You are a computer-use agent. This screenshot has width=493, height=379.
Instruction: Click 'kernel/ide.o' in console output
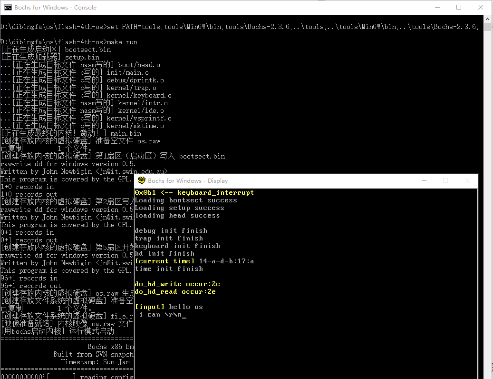pyautogui.click(x=141, y=111)
